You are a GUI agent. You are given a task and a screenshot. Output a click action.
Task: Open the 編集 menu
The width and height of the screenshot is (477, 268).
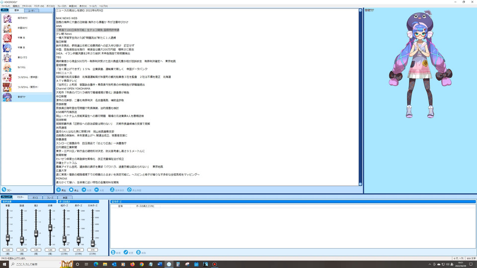[x=16, y=6]
